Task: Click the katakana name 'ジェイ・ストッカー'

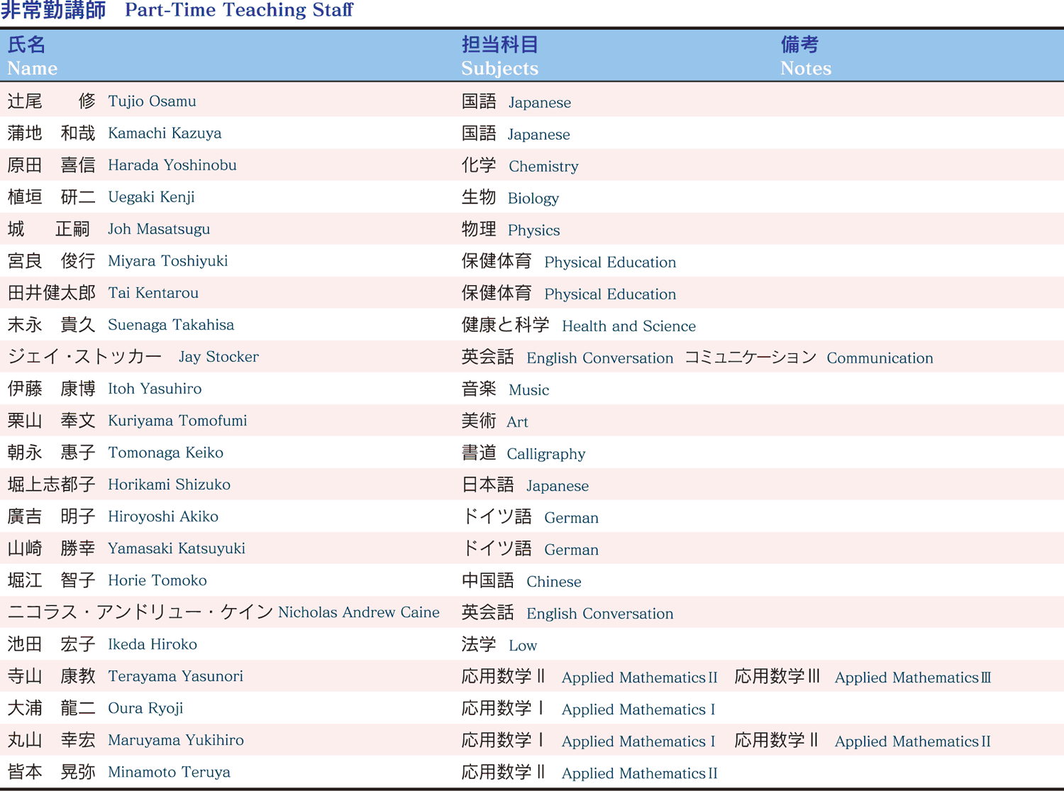Action: (84, 356)
